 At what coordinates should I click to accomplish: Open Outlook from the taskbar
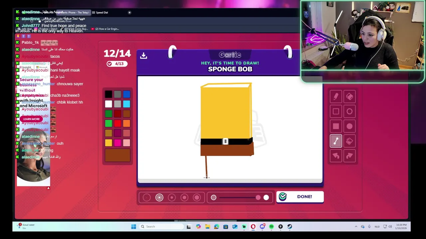235,227
